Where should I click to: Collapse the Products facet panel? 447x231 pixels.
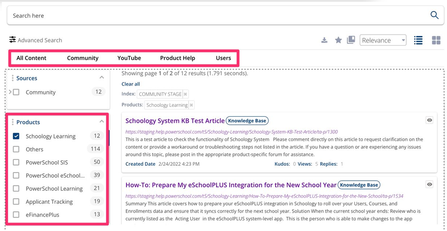pos(102,122)
